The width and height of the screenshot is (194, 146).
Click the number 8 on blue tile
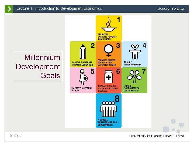tap(117, 99)
